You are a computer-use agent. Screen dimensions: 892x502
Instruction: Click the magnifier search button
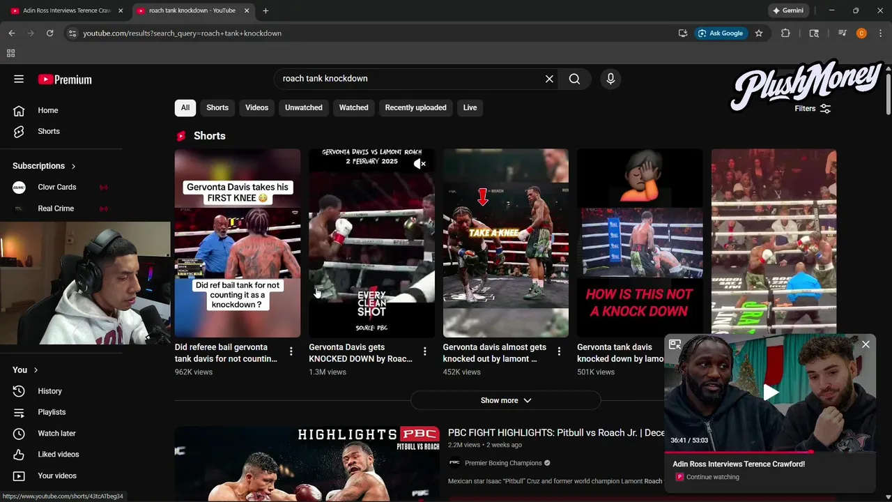[574, 79]
